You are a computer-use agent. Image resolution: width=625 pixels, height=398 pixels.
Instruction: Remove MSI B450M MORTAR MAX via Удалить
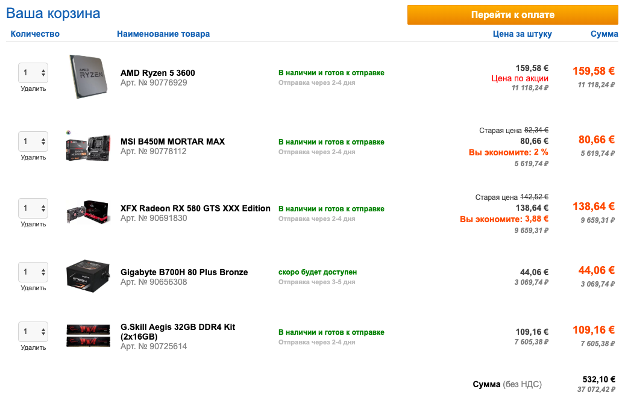(x=33, y=157)
